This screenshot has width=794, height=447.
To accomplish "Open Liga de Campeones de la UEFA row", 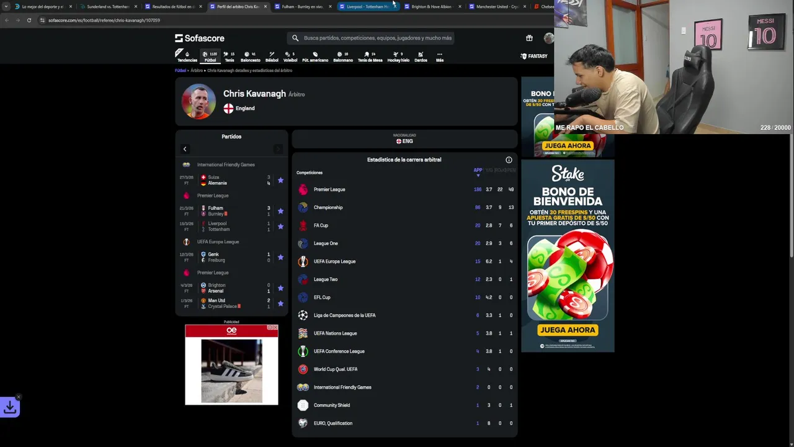I will [x=404, y=315].
